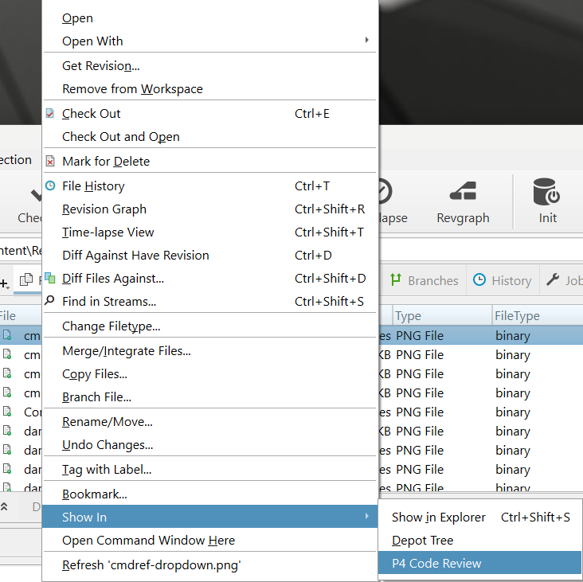583x582 pixels.
Task: Click the Check Out menu icon
Action: [50, 114]
